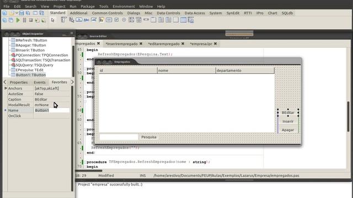Image resolution: width=353 pixels, height=198 pixels.
Task: Select the TLabel (Abc) component icon
Action: pyautogui.click(x=87, y=20)
